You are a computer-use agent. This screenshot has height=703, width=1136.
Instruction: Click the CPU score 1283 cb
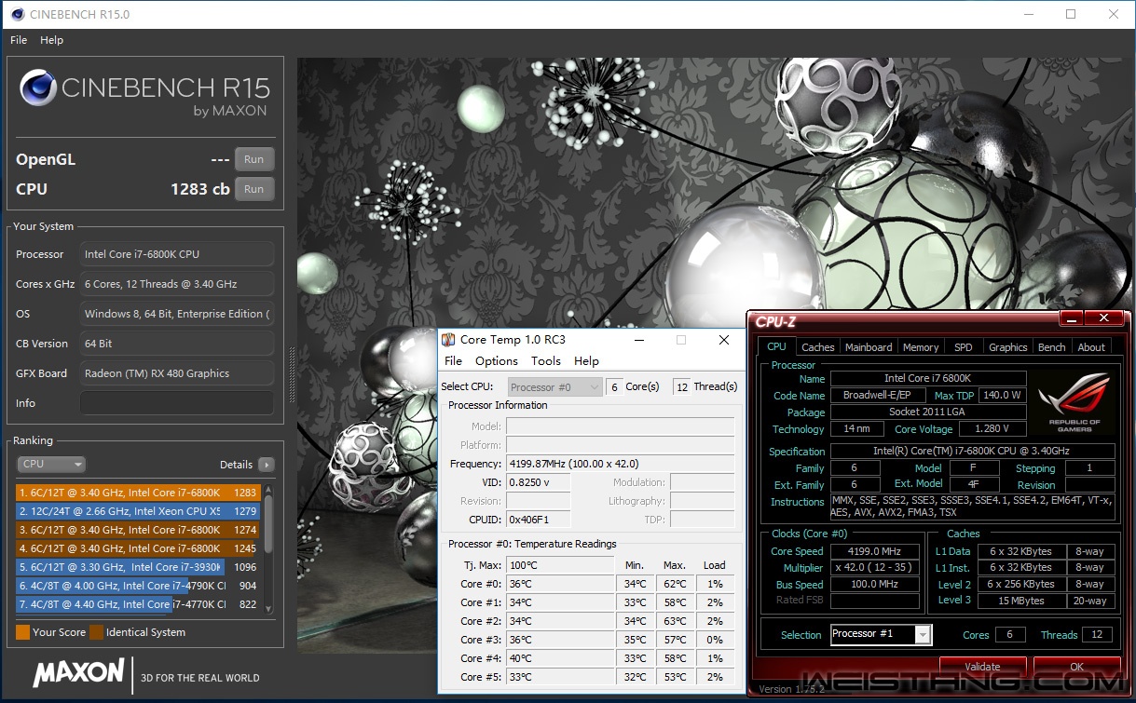(199, 189)
